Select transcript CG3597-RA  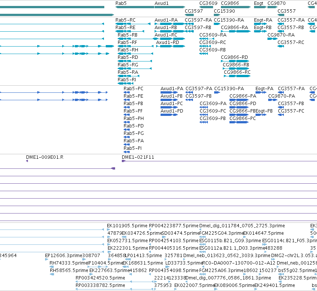[198, 20]
